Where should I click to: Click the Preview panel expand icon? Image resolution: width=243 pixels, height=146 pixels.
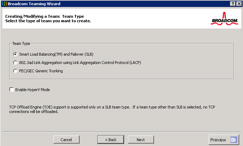233,140
